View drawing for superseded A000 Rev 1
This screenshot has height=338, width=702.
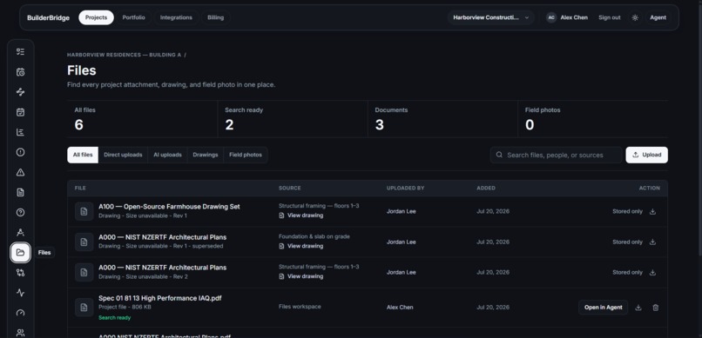pos(300,246)
